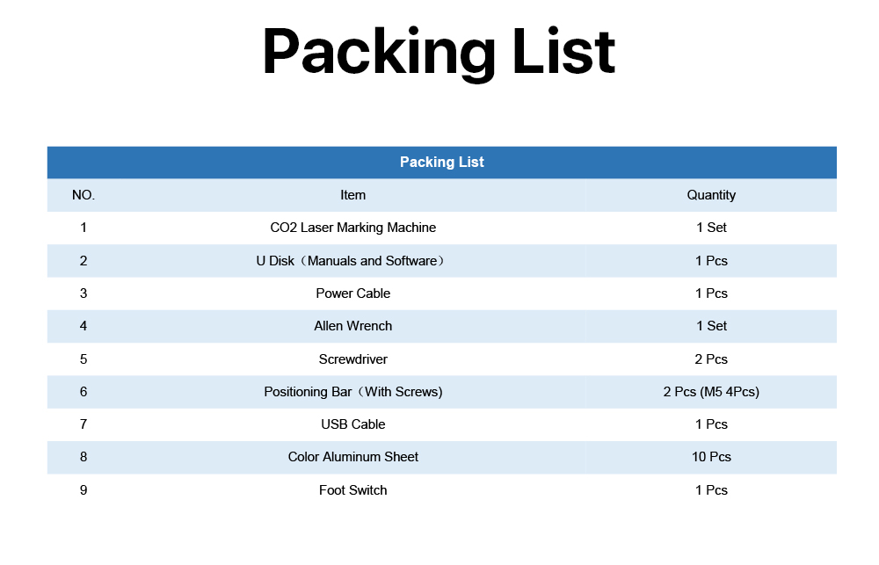Image resolution: width=879 pixels, height=565 pixels.
Task: Click 1 Set quantity for laser machine
Action: click(711, 228)
